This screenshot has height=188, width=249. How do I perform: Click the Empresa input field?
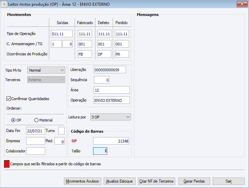36,141
